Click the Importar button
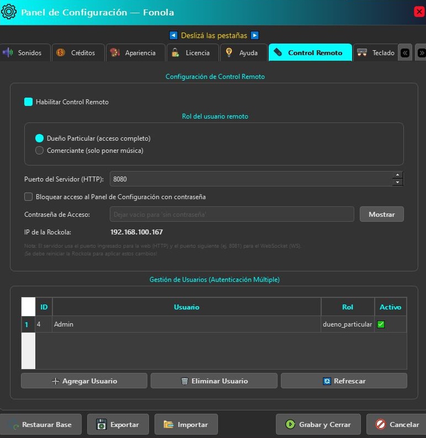Viewport: 426px width, 438px height. click(x=186, y=424)
